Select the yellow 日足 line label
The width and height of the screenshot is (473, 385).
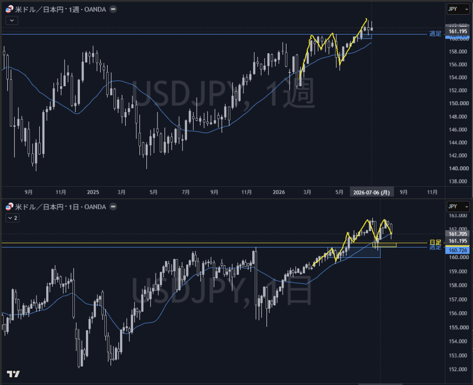(x=435, y=242)
